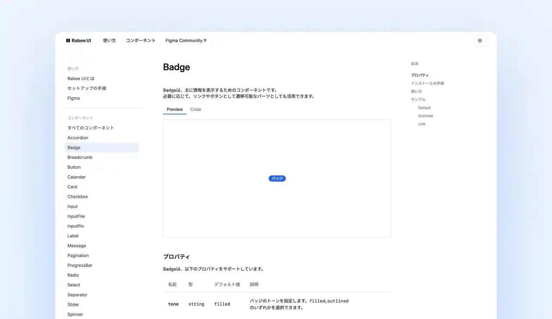Open the ProgressBar component page
The width and height of the screenshot is (552, 319).
[80, 265]
